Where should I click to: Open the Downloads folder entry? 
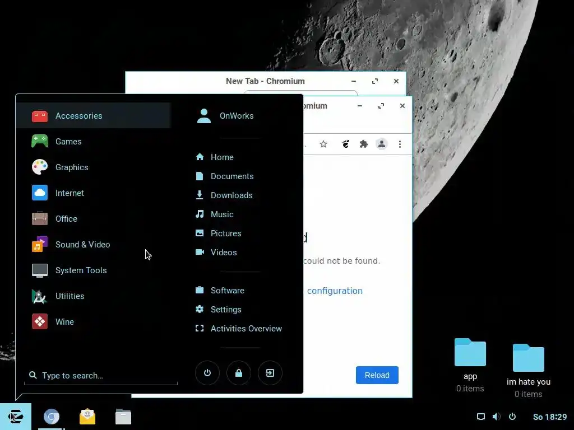224,195
